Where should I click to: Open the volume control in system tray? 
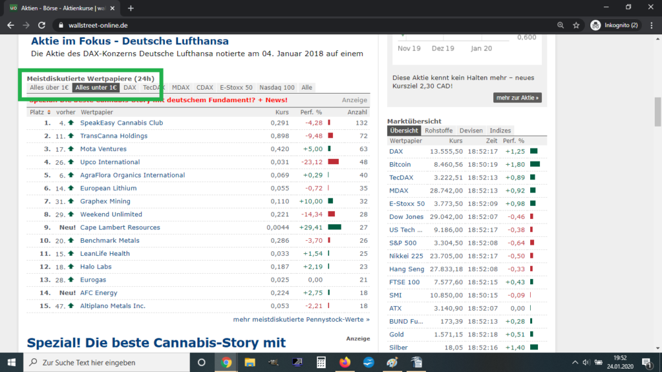586,362
